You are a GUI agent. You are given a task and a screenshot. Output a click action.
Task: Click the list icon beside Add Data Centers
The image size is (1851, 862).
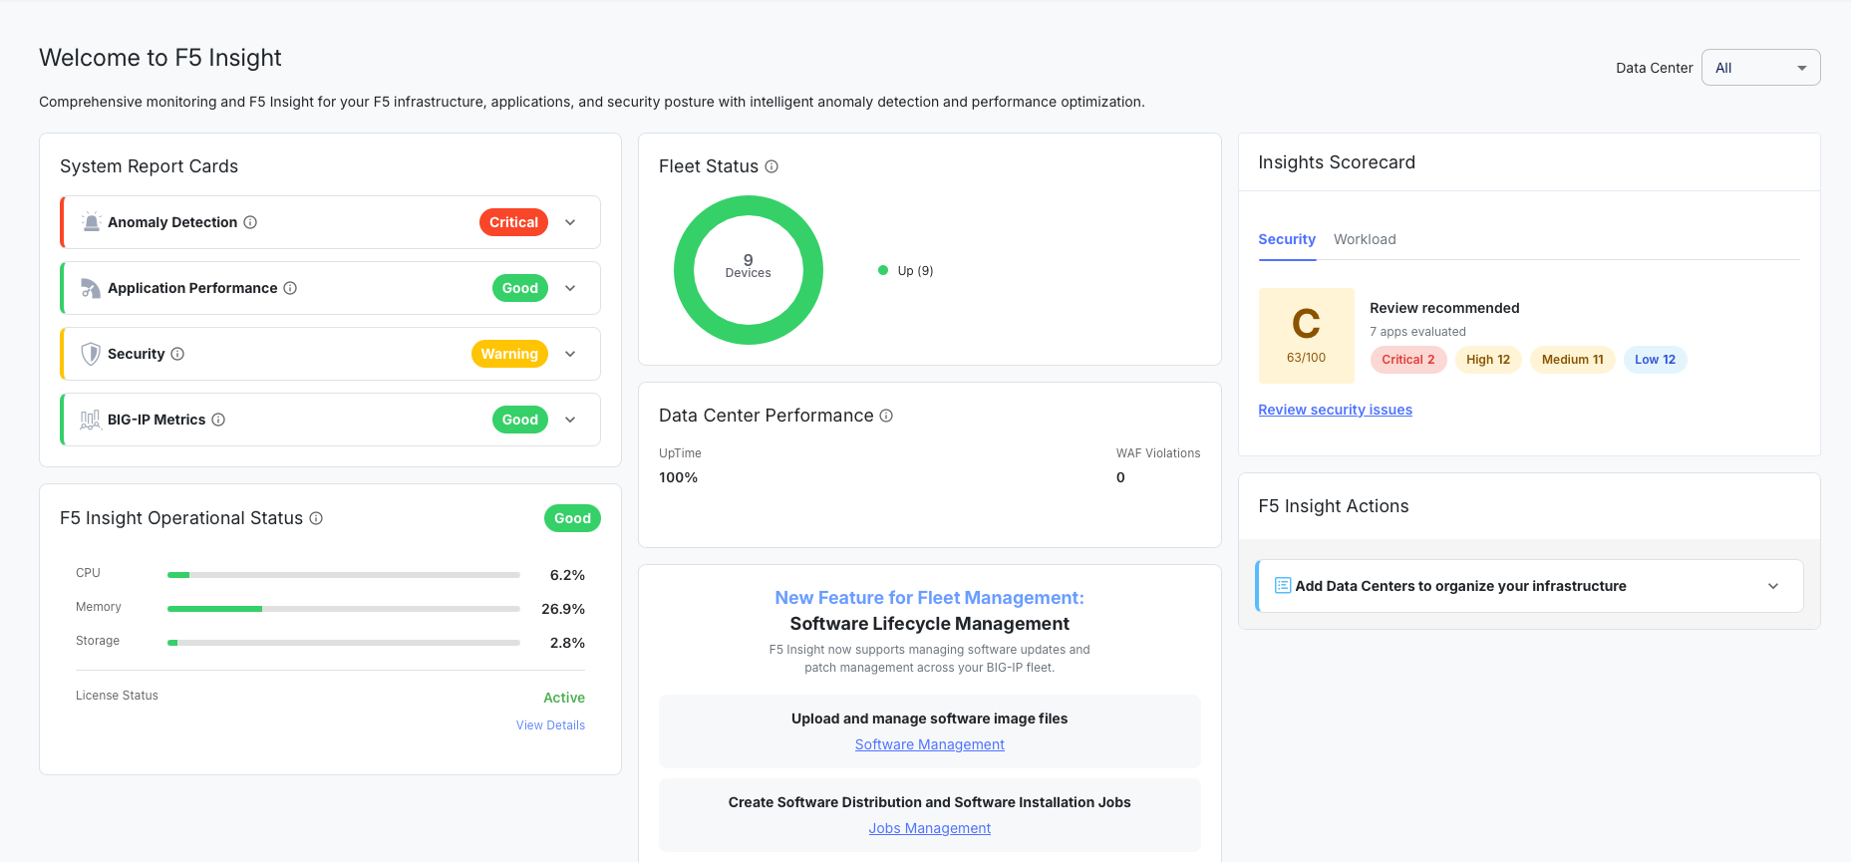[1283, 586]
